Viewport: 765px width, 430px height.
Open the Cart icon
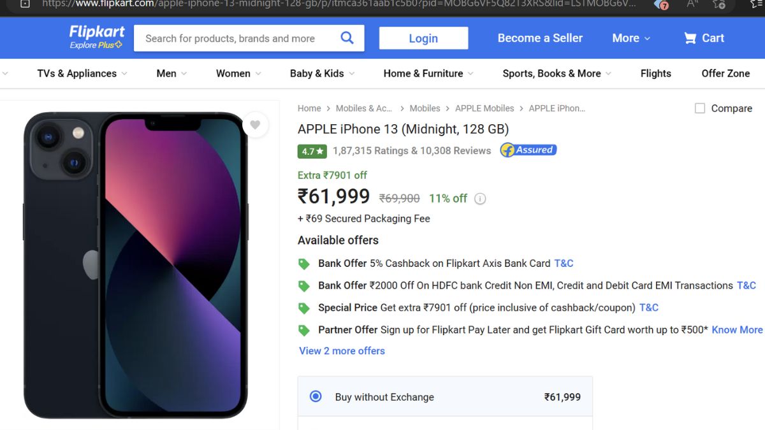coord(690,38)
